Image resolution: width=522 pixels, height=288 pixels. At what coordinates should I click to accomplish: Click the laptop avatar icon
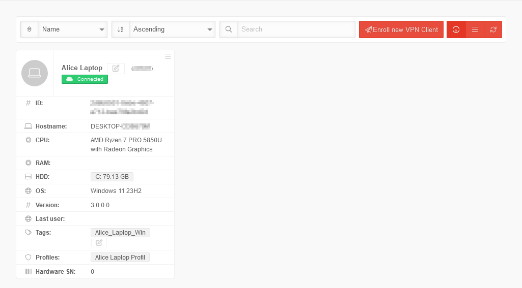35,73
